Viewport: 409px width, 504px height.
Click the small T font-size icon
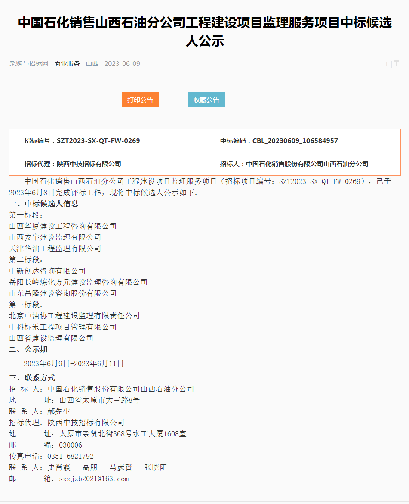click(x=387, y=64)
